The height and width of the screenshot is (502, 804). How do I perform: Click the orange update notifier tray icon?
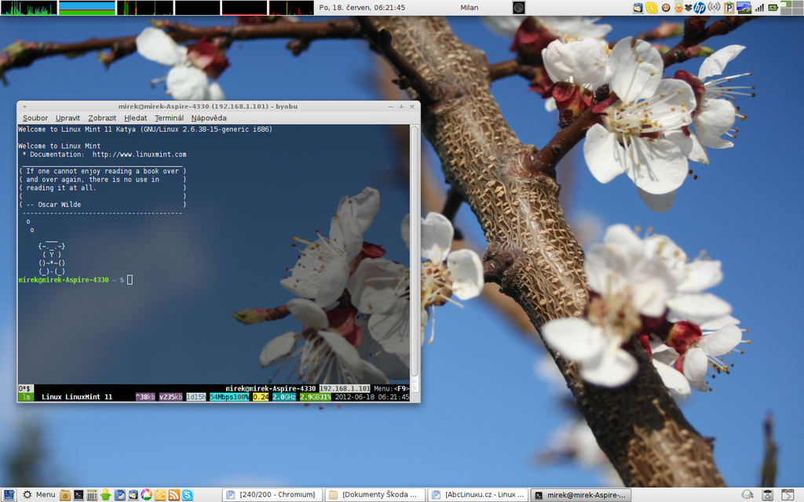666,8
